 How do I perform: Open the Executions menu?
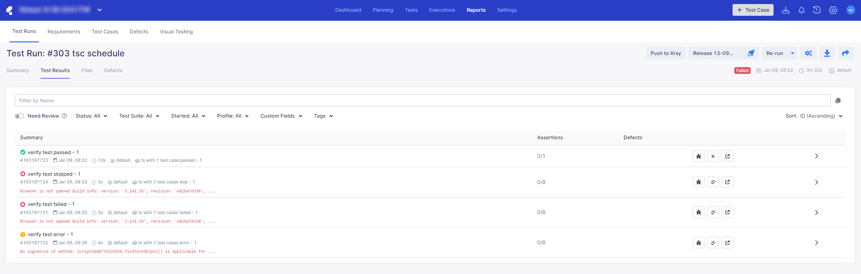coord(442,10)
